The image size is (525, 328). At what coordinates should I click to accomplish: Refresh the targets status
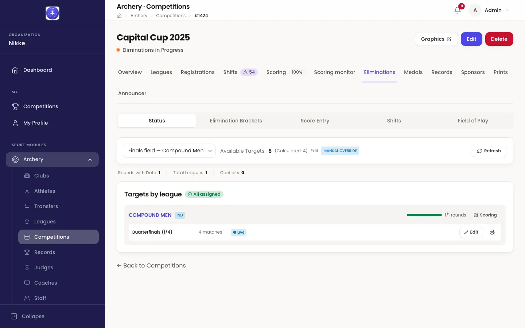point(489,151)
